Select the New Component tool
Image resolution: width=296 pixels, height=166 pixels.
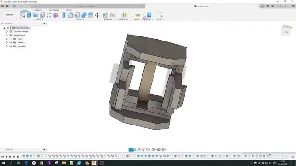point(105,15)
